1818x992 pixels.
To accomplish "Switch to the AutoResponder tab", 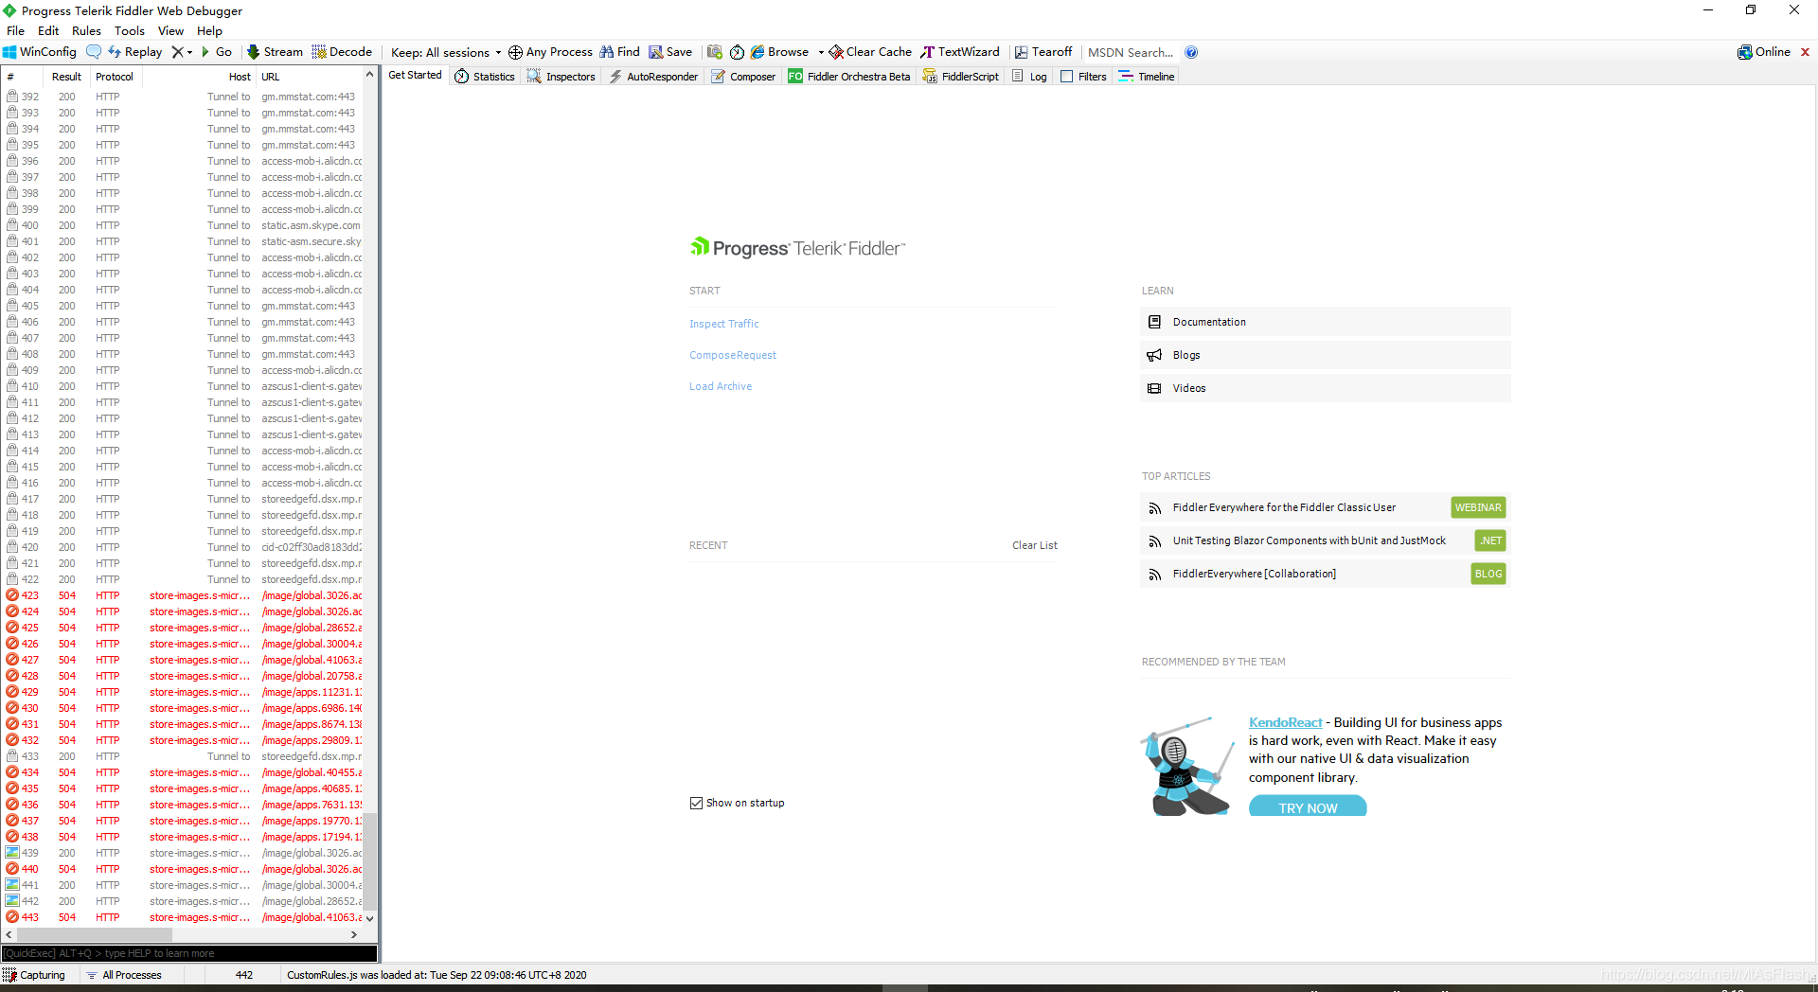I will point(653,77).
